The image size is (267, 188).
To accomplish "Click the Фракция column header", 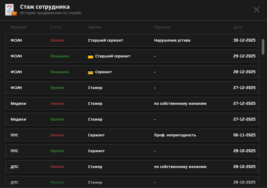I will coord(19,27).
